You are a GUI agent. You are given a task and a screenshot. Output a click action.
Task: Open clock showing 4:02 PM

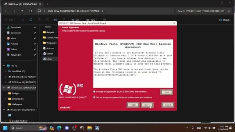pos(223,128)
